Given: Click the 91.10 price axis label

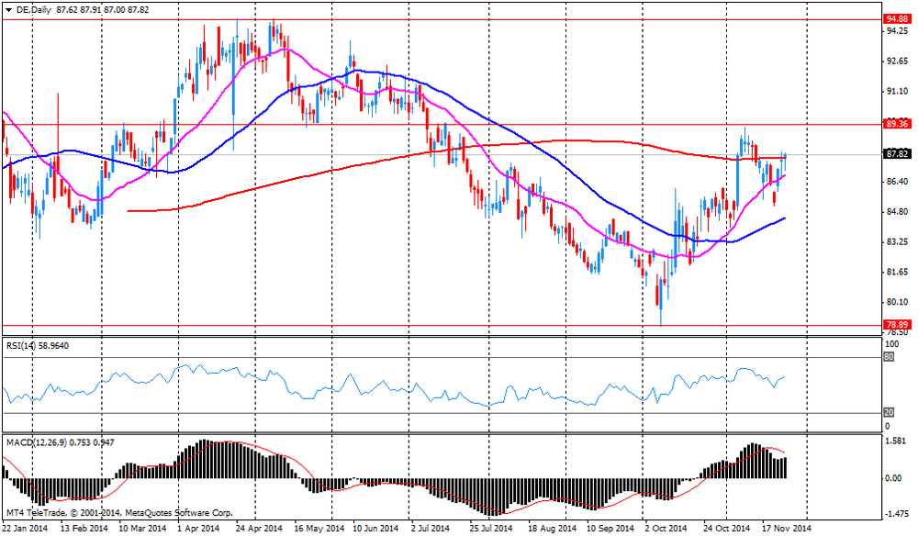Looking at the screenshot, I should pos(894,91).
